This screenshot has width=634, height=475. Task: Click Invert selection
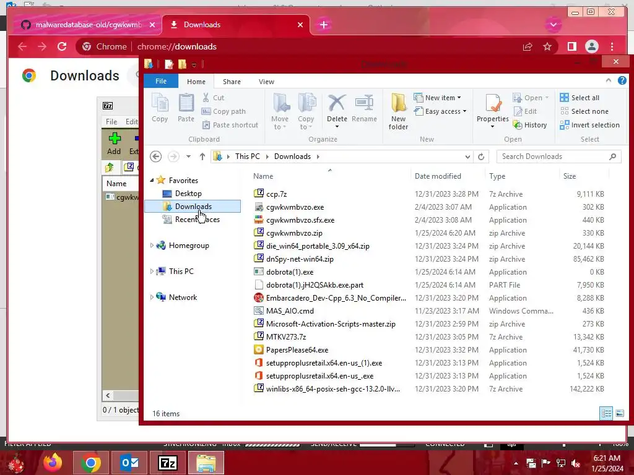[x=590, y=125]
